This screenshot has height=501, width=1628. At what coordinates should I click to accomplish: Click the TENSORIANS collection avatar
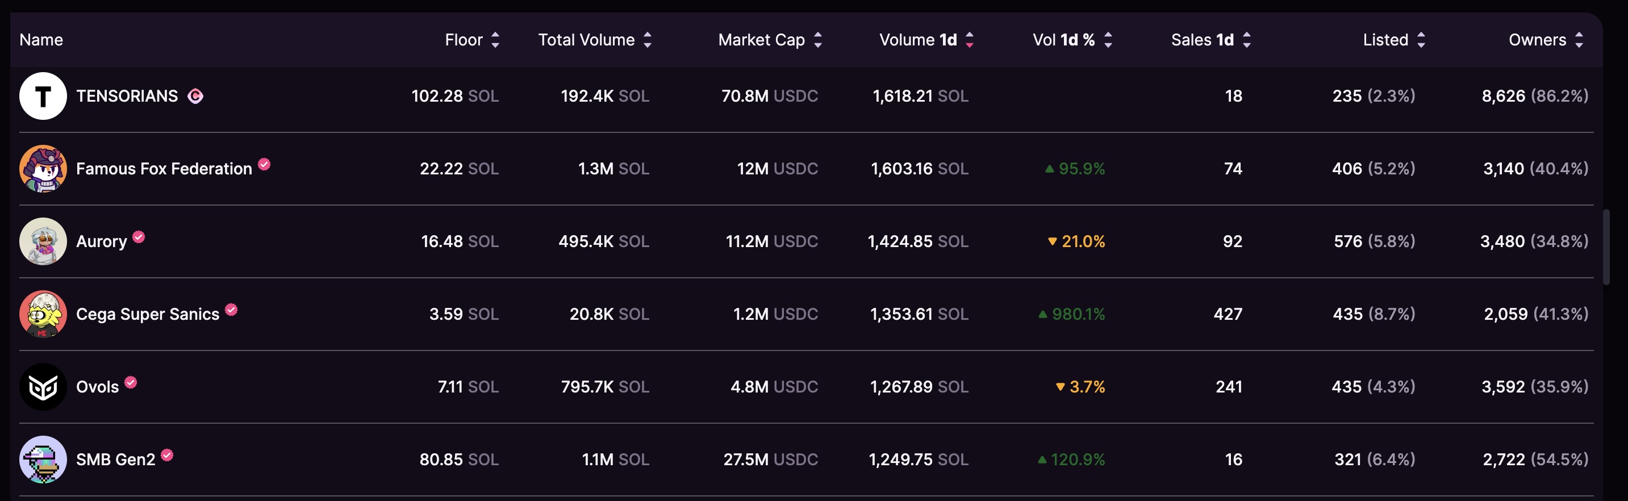pyautogui.click(x=43, y=96)
